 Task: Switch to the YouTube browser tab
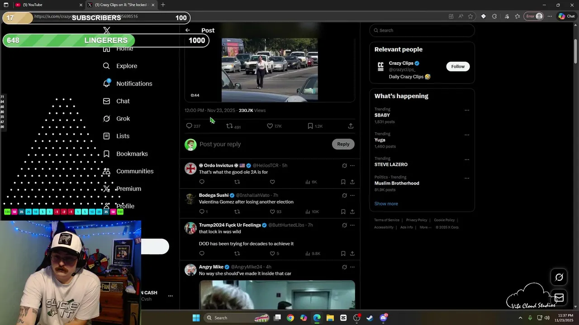coord(47,5)
